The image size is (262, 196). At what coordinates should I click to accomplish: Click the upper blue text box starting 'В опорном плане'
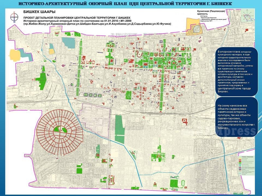point(236,72)
